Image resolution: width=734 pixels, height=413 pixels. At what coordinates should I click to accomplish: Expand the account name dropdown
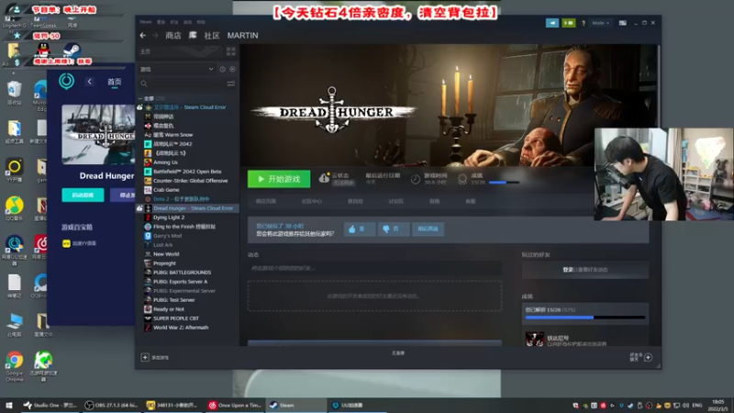click(x=601, y=23)
